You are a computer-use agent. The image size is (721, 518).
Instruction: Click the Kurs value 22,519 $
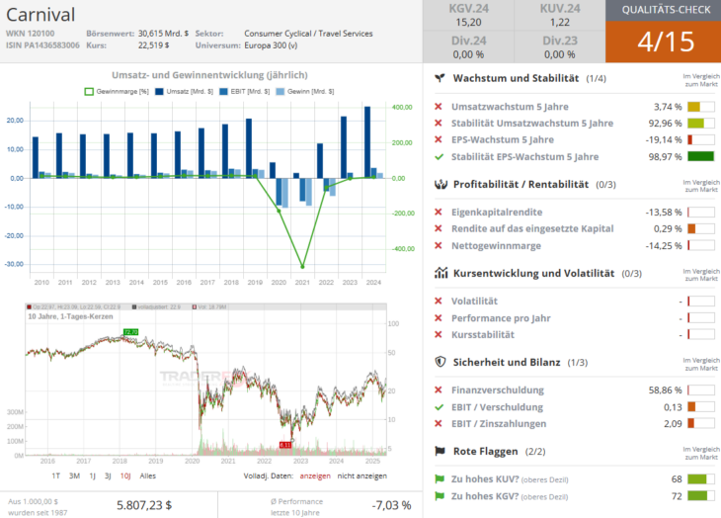click(x=153, y=45)
